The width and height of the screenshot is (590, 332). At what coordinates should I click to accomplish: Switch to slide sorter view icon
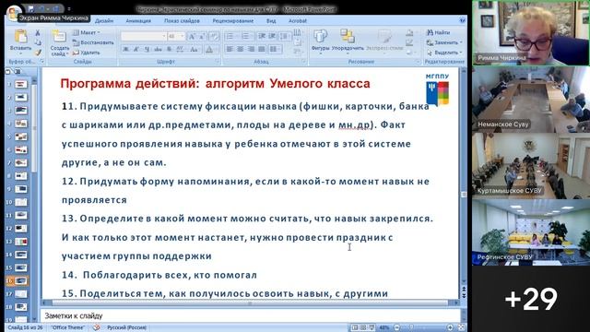[363, 327]
